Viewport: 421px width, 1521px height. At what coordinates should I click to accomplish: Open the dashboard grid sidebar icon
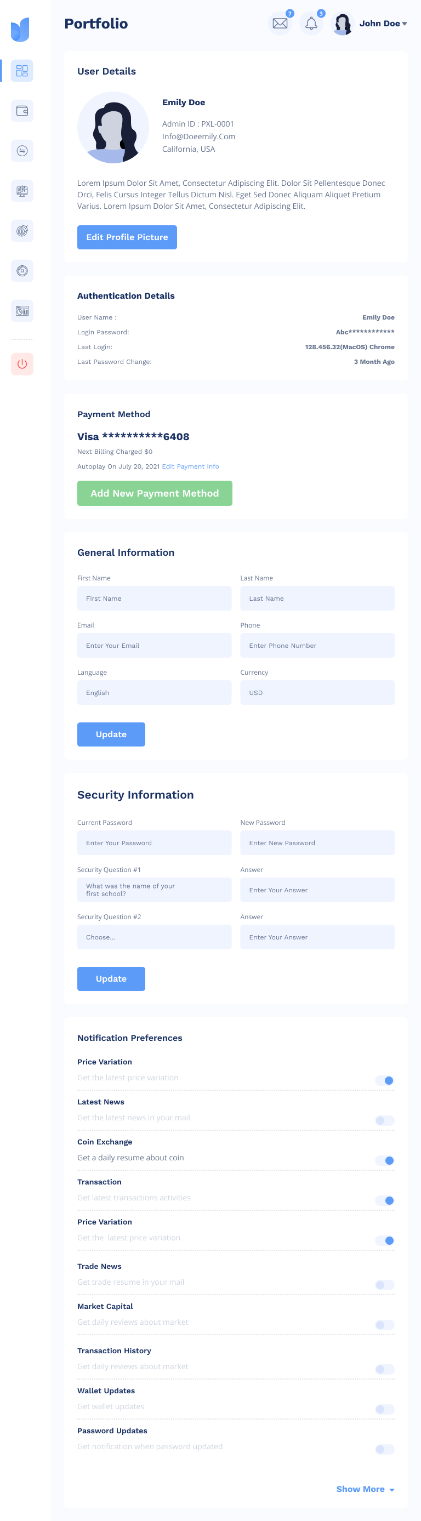(x=22, y=71)
